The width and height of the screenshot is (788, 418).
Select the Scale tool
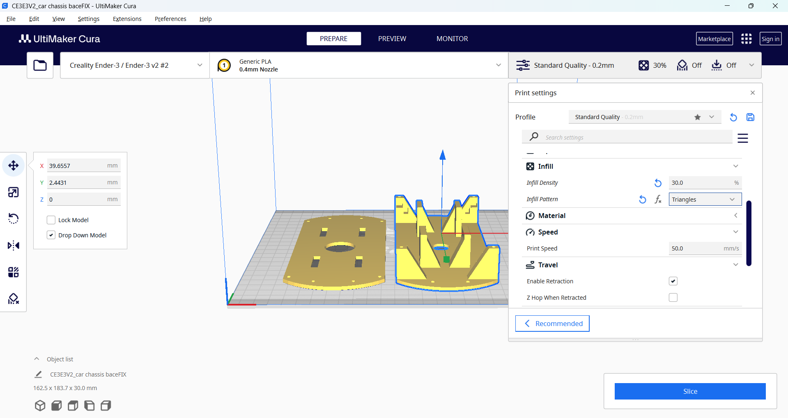[x=14, y=192]
